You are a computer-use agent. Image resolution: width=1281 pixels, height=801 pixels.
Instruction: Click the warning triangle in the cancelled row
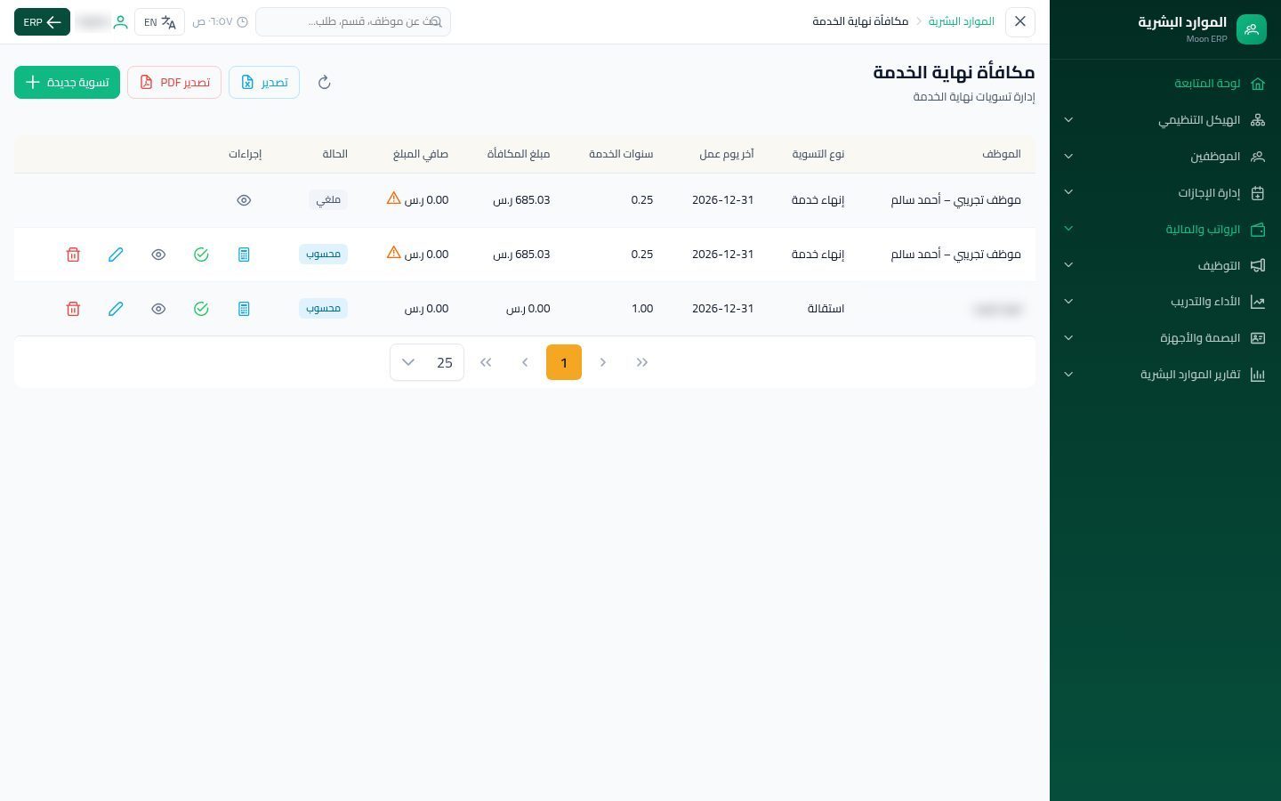pyautogui.click(x=394, y=198)
